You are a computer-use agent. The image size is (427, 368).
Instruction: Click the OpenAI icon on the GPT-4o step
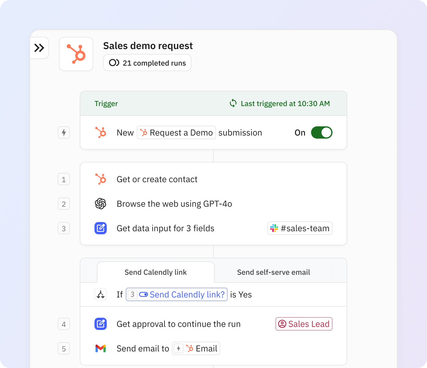coord(101,204)
